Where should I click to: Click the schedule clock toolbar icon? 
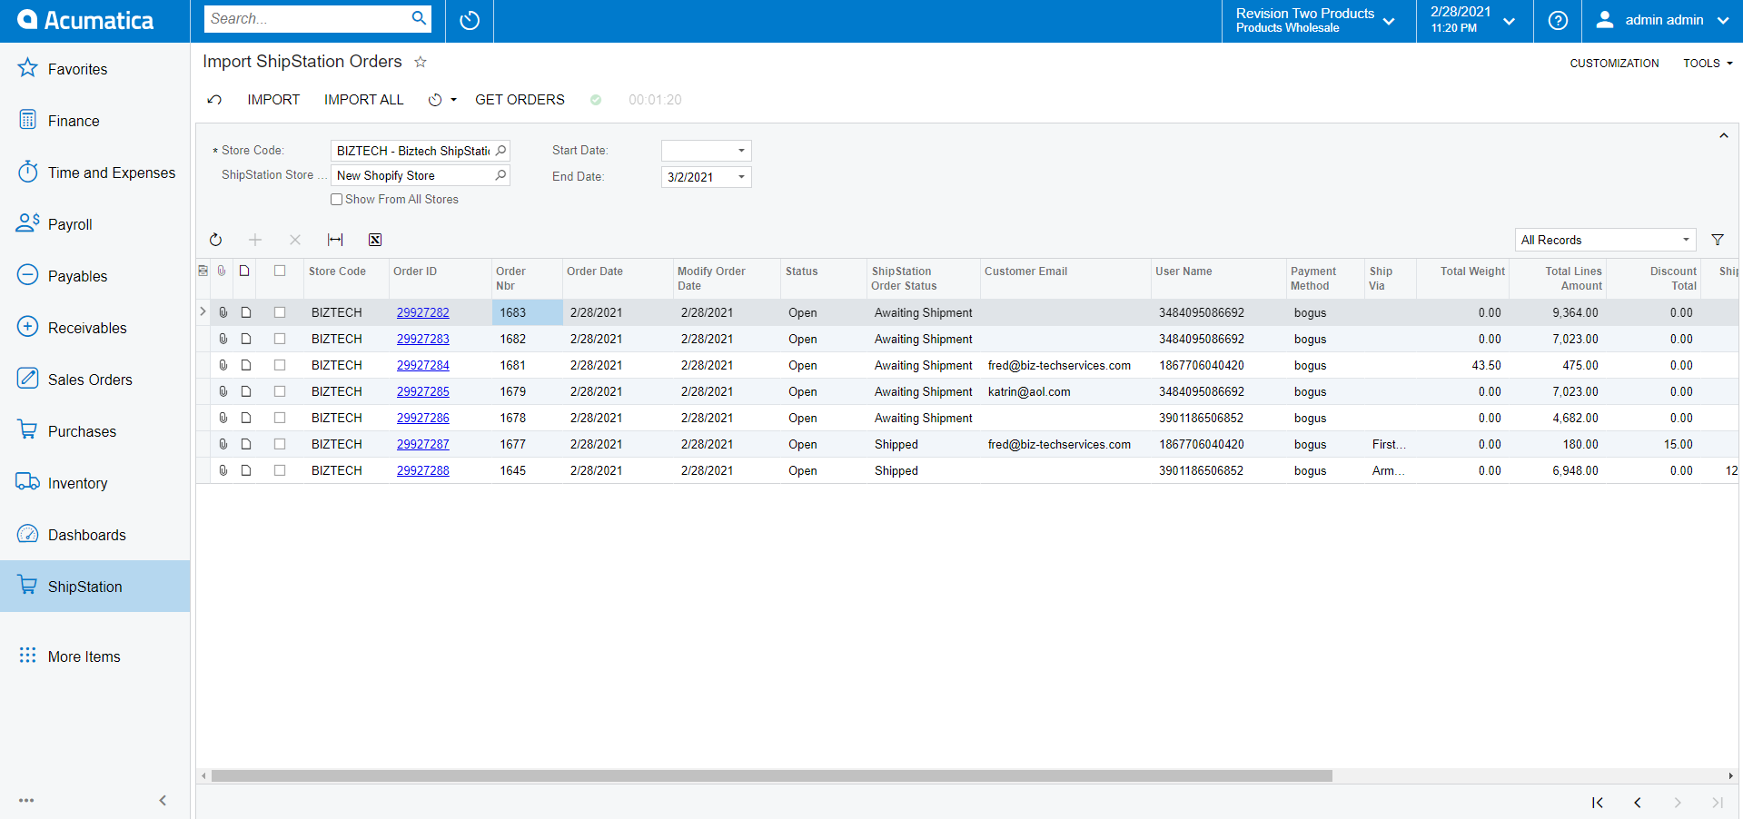click(x=435, y=100)
